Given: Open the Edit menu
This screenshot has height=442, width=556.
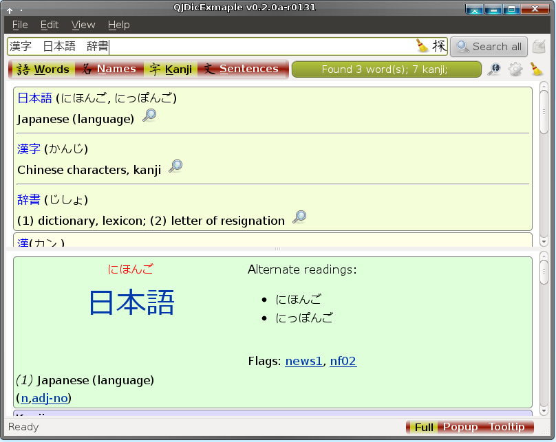Looking at the screenshot, I should click(50, 25).
